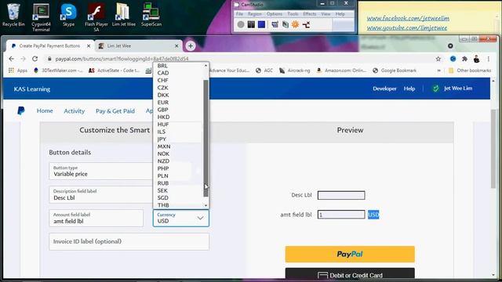Click CamStudio pause button
The width and height of the screenshot is (502, 282).
(x=251, y=24)
